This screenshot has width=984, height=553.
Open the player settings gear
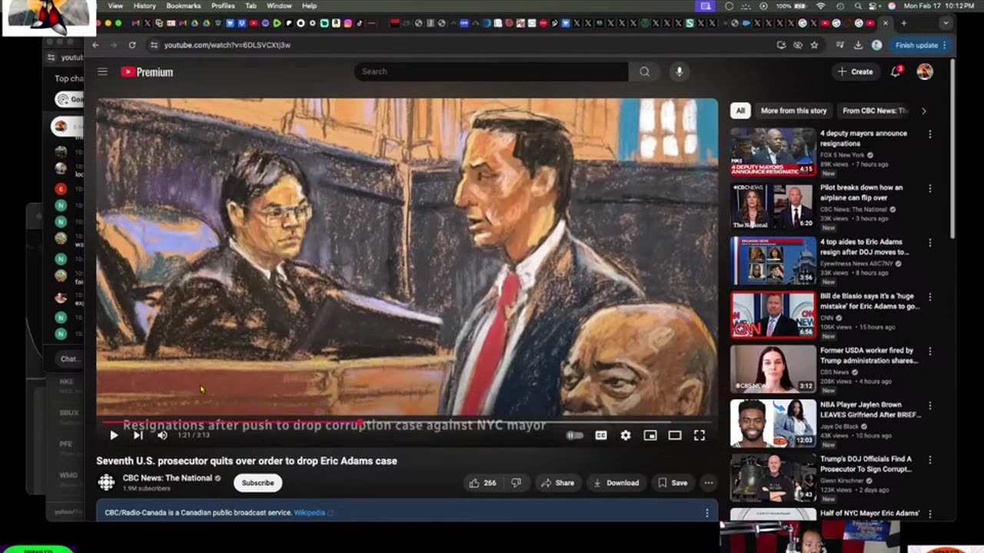coord(626,435)
